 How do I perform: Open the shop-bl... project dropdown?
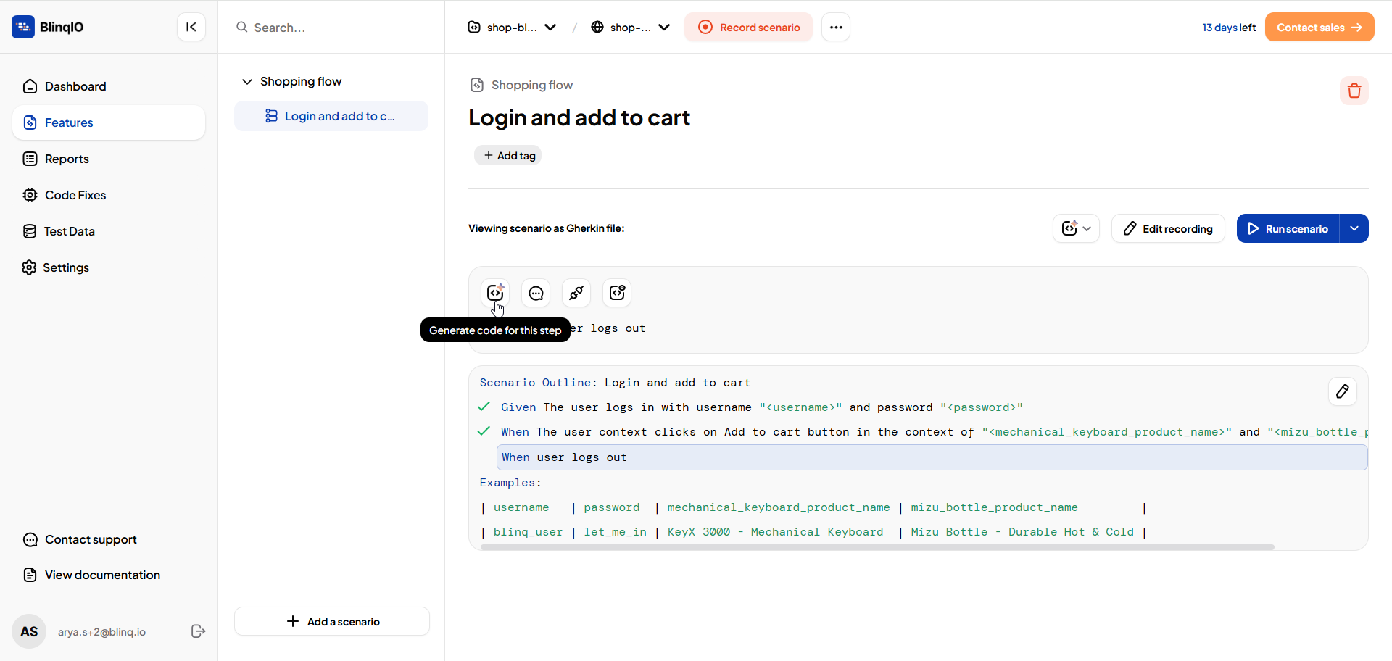pos(512,27)
